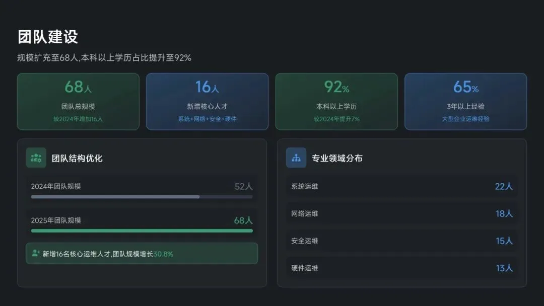
Task: Click the team group icon beside 团队结构优化
Action: pyautogui.click(x=36, y=158)
